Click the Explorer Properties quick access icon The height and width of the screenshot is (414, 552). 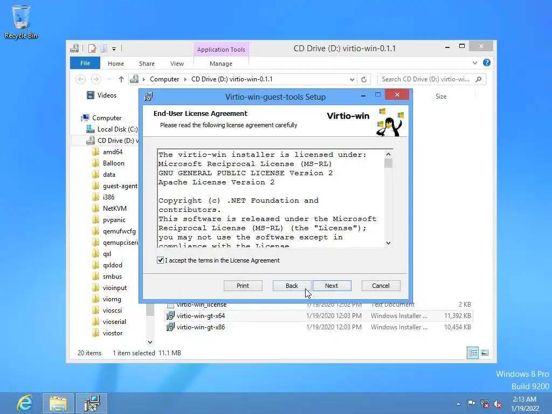(x=92, y=48)
